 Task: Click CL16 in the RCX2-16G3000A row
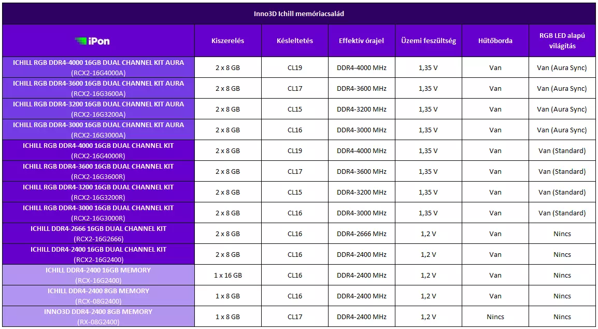[295, 130]
